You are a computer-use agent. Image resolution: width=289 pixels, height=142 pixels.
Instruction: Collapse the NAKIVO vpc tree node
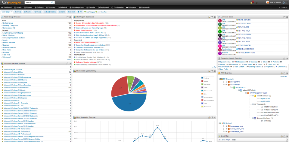227,84
